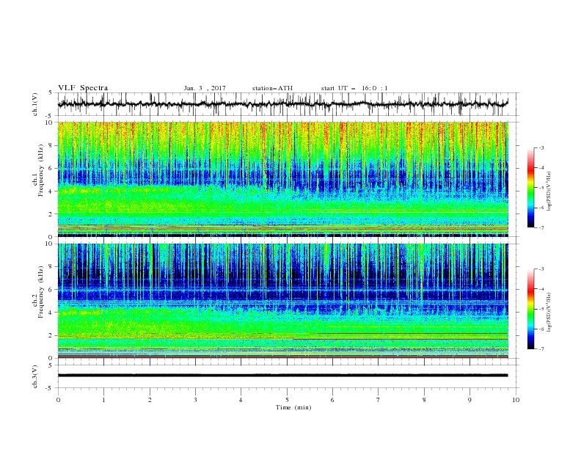Click the ch.1 voltage waveform trace panel
This screenshot has width=581, height=449.
(288, 104)
